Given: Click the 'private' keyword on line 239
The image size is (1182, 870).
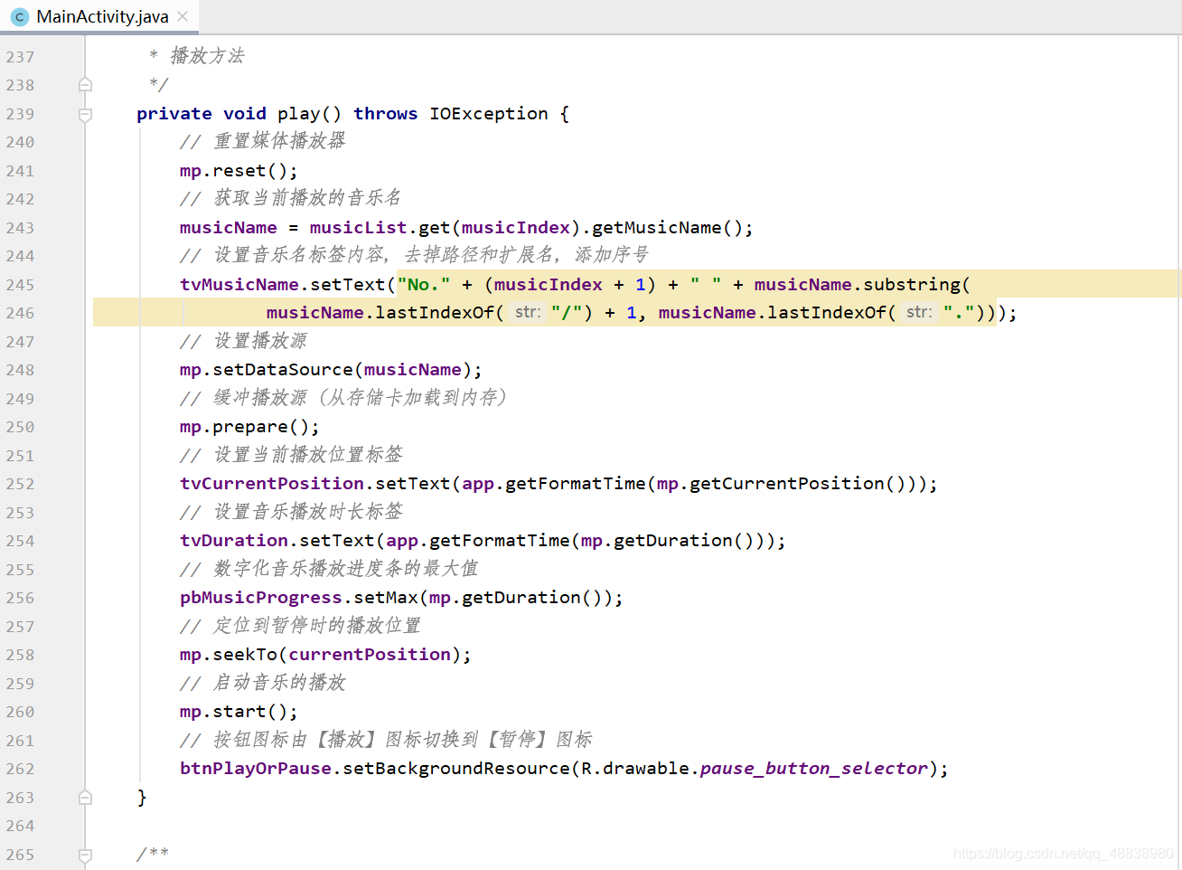Looking at the screenshot, I should [x=174, y=114].
